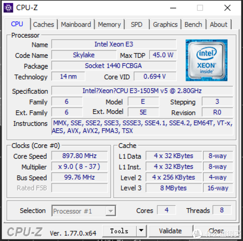Image resolution: width=243 pixels, height=241 pixels.
Task: Go to the SPD tab
Action: point(136,24)
